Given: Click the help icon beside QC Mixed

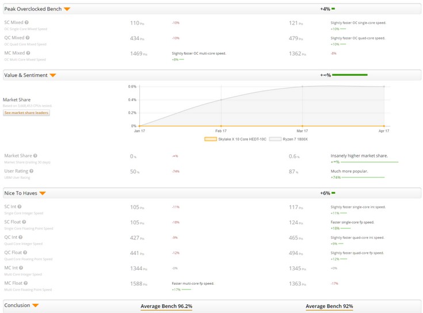Looking at the screenshot, I should pos(28,38).
